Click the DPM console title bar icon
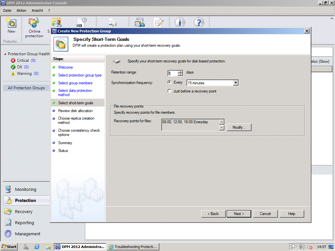This screenshot has width=335, height=251. click(3, 3)
